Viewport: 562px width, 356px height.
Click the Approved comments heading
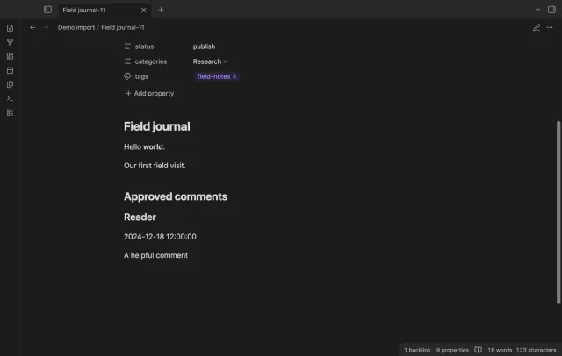click(x=176, y=196)
